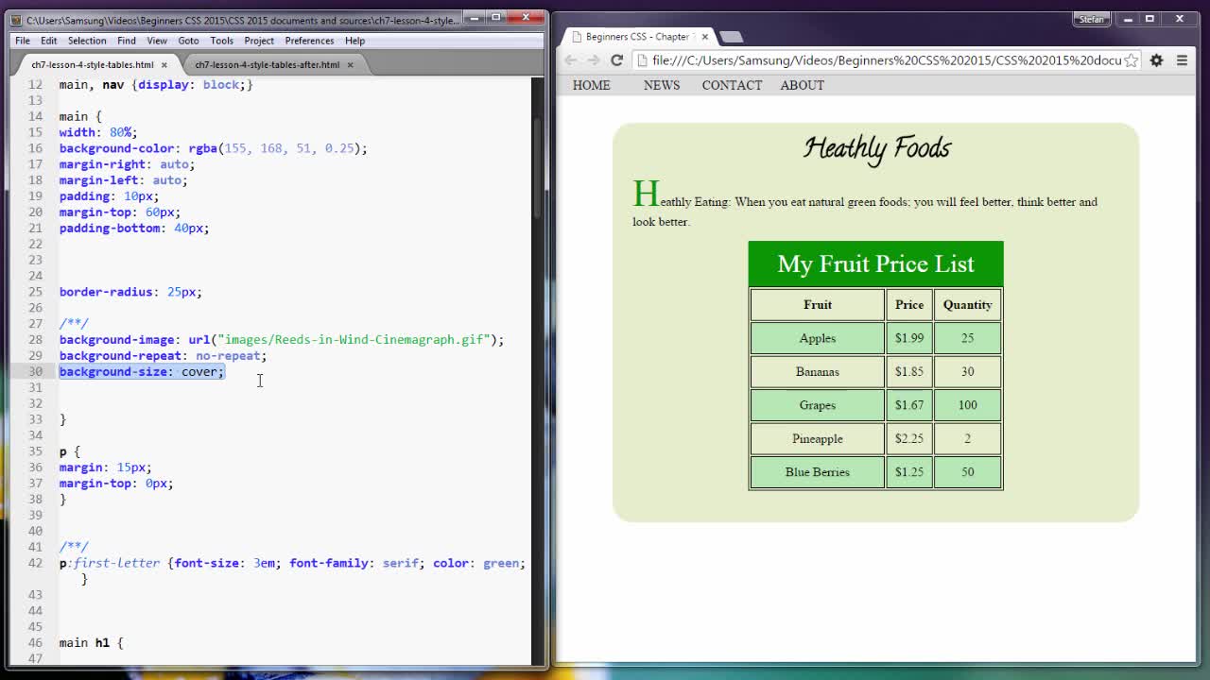1210x680 pixels.
Task: Click the Chrome address bar
Action: point(887,60)
